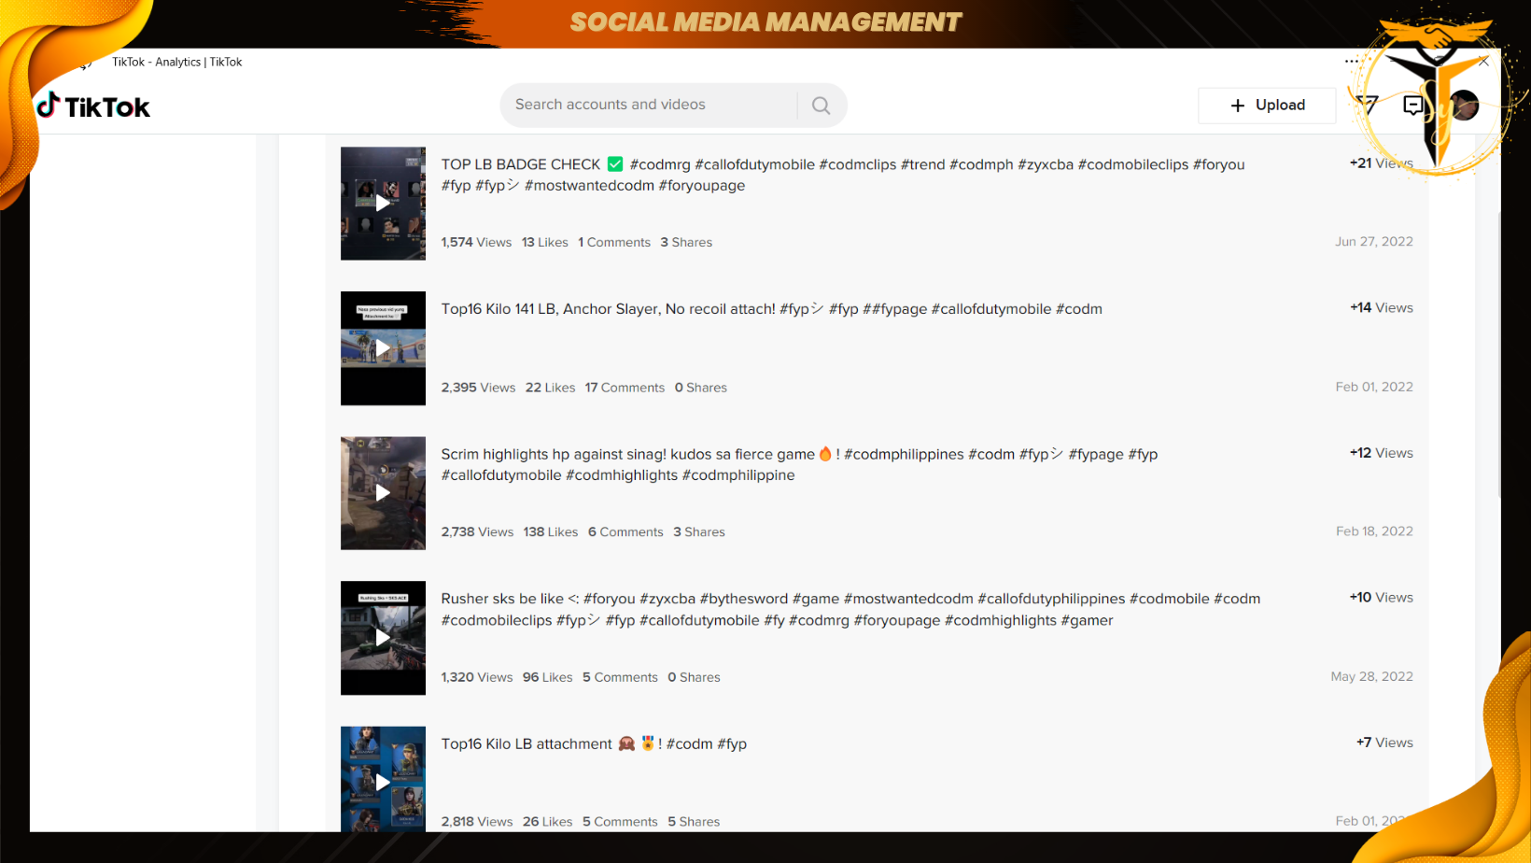This screenshot has width=1531, height=863.
Task: Click '5 Comments' on the Rusher sks video
Action: coord(620,678)
